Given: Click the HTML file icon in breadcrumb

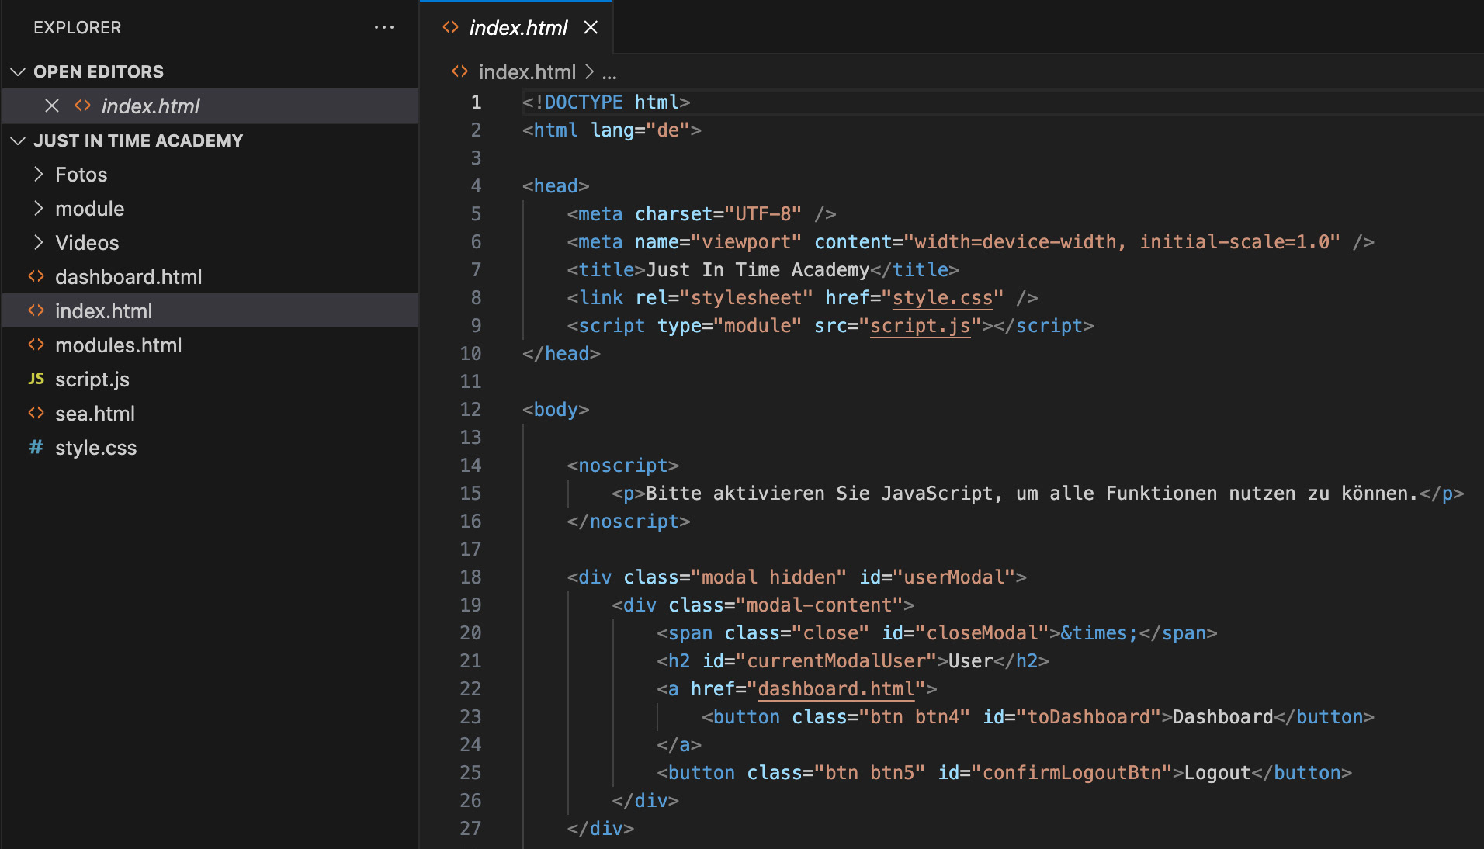Looking at the screenshot, I should [x=459, y=71].
